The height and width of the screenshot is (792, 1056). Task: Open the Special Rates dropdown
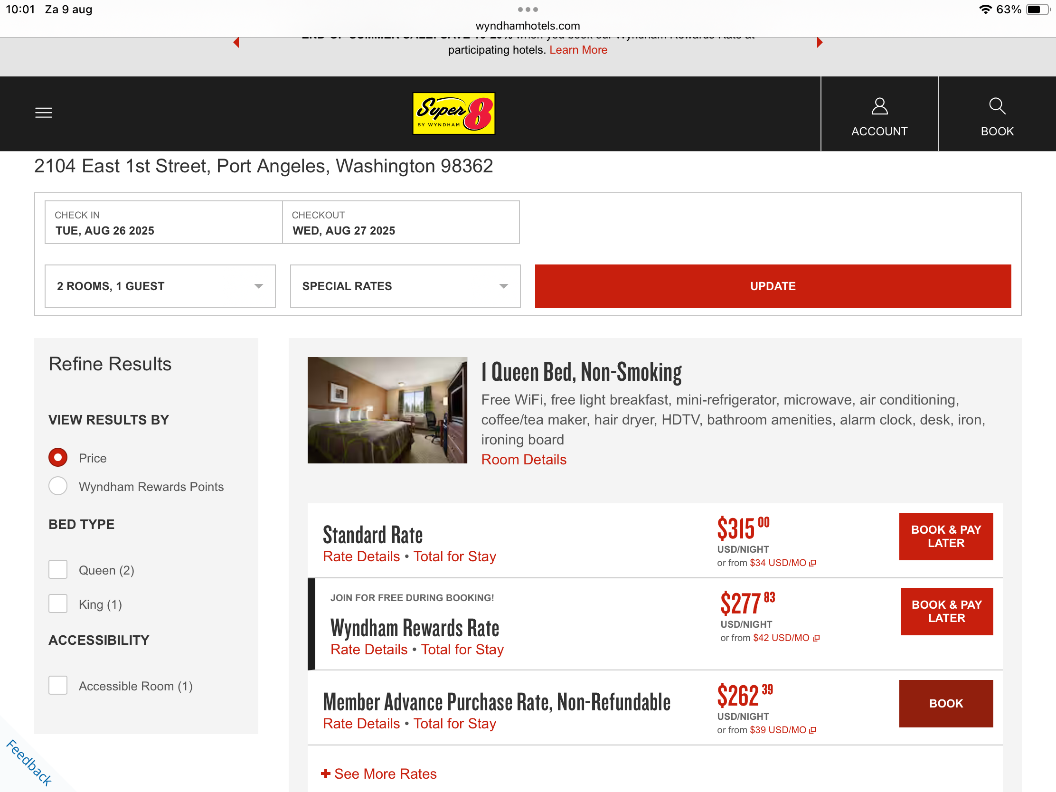[x=405, y=286]
